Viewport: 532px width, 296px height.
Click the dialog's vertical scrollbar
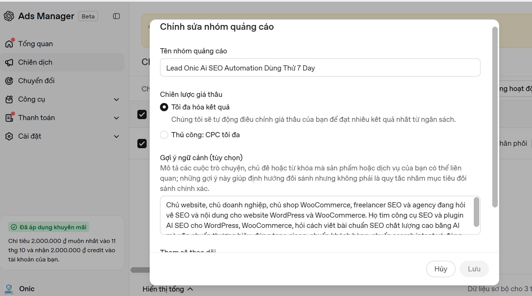pyautogui.click(x=494, y=117)
